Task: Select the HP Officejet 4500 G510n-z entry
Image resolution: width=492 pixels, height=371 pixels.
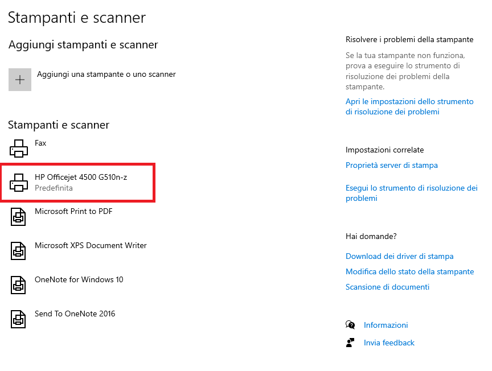Action: tap(78, 183)
